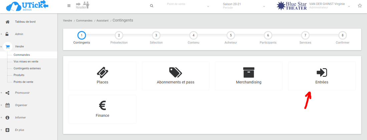The width and height of the screenshot is (367, 140).
Task: Select the Finance euro tile
Action: coord(102,109)
